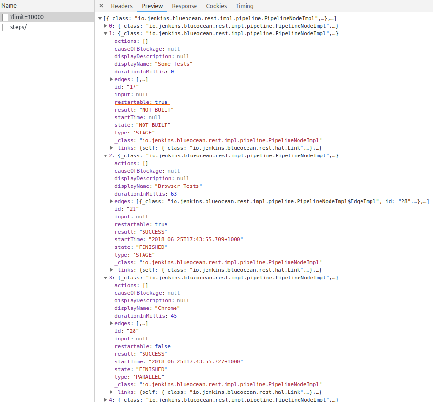The width and height of the screenshot is (433, 402).
Task: Expand array item 4
Action: pos(106,399)
